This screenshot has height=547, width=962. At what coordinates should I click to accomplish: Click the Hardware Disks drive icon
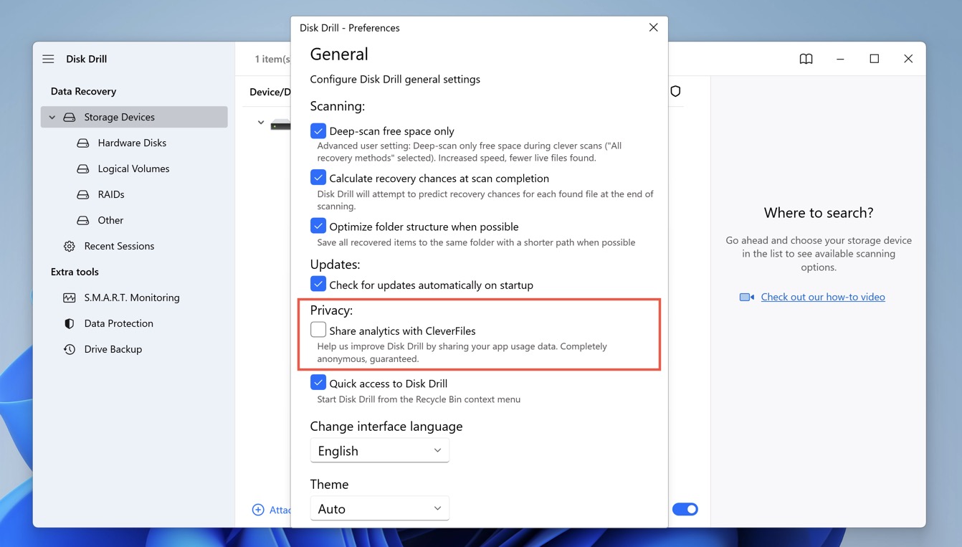[x=83, y=143]
